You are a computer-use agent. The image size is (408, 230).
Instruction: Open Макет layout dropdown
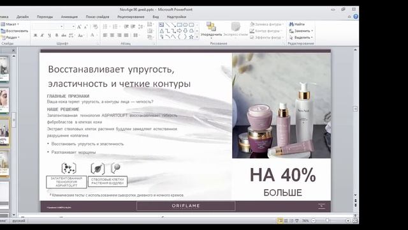10,24
